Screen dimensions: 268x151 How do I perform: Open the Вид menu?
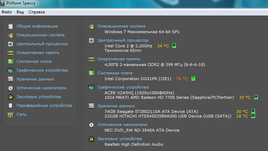click(20, 12)
